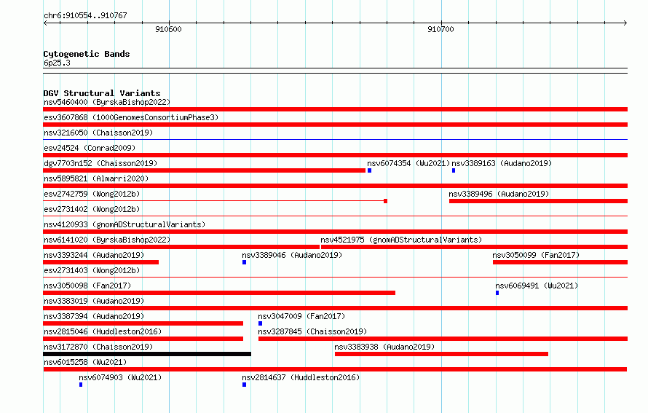Click blue marker under nsv6069491
The height and width of the screenshot is (413, 648).
[497, 293]
